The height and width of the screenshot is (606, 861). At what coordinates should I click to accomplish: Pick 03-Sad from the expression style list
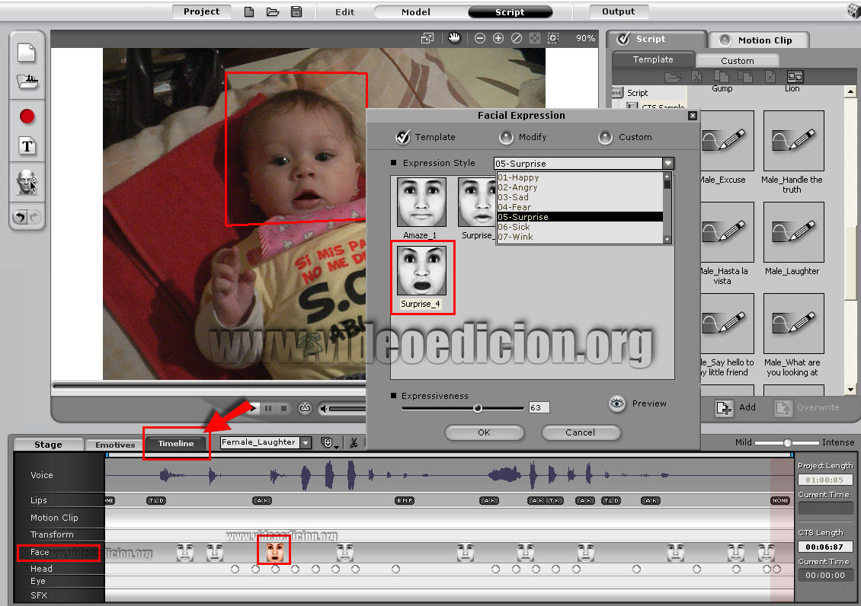(514, 197)
